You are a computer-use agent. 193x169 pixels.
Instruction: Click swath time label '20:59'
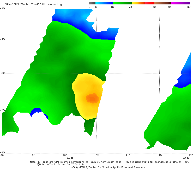[x=186, y=158]
